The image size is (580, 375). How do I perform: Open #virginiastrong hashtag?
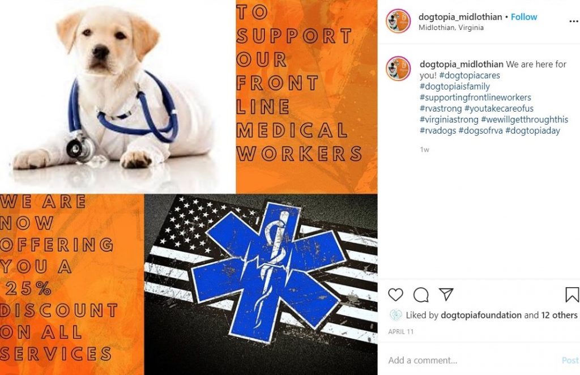coord(449,120)
